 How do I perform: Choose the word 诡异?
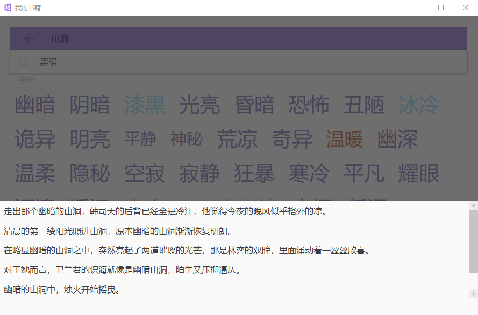pyautogui.click(x=35, y=139)
